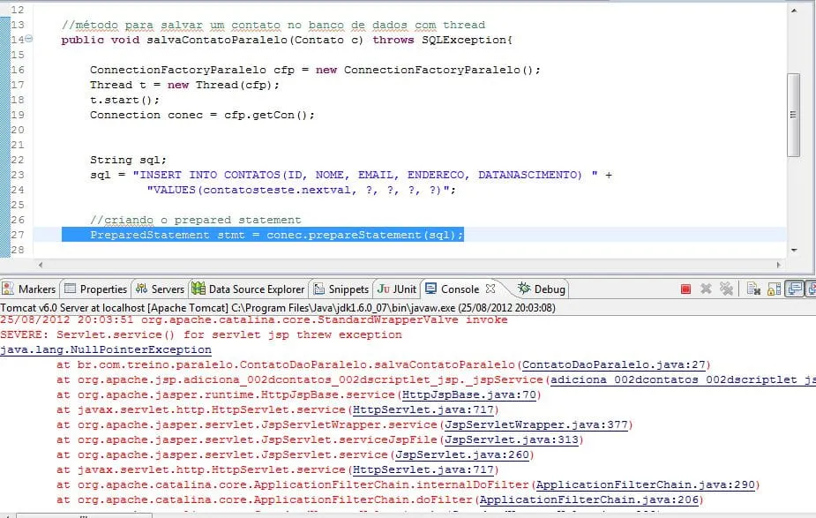Image resolution: width=816 pixels, height=518 pixels.
Task: Open JspServletWrapper.java:377 link
Action: point(536,424)
